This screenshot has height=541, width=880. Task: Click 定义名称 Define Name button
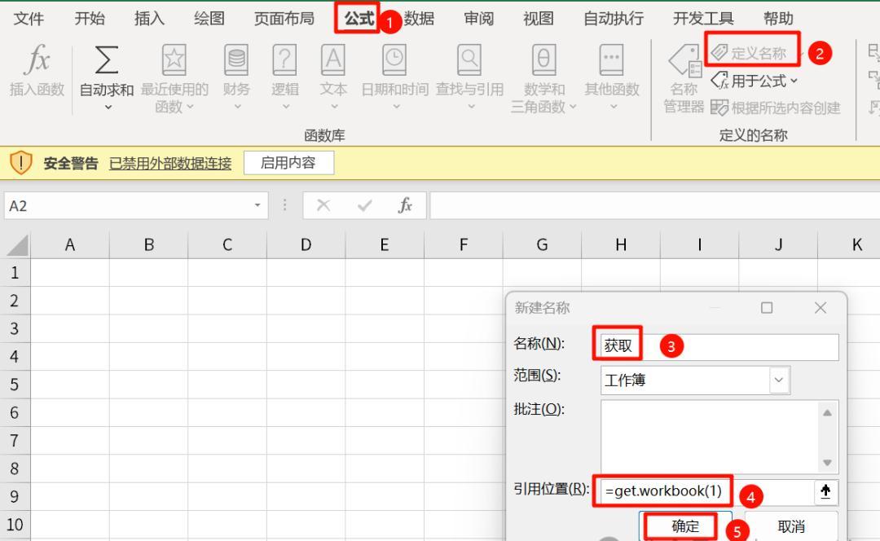pyautogui.click(x=749, y=53)
